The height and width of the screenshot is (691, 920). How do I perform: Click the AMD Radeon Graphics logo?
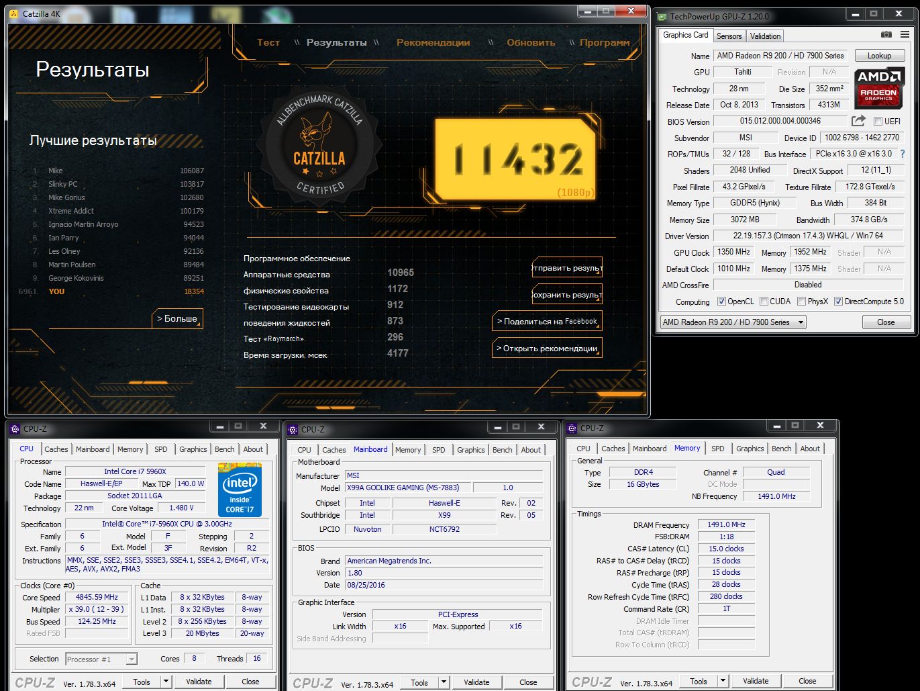tap(879, 87)
